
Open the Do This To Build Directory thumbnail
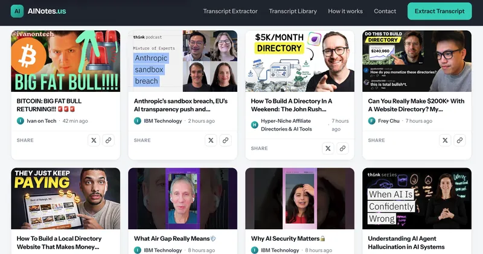[x=417, y=61]
